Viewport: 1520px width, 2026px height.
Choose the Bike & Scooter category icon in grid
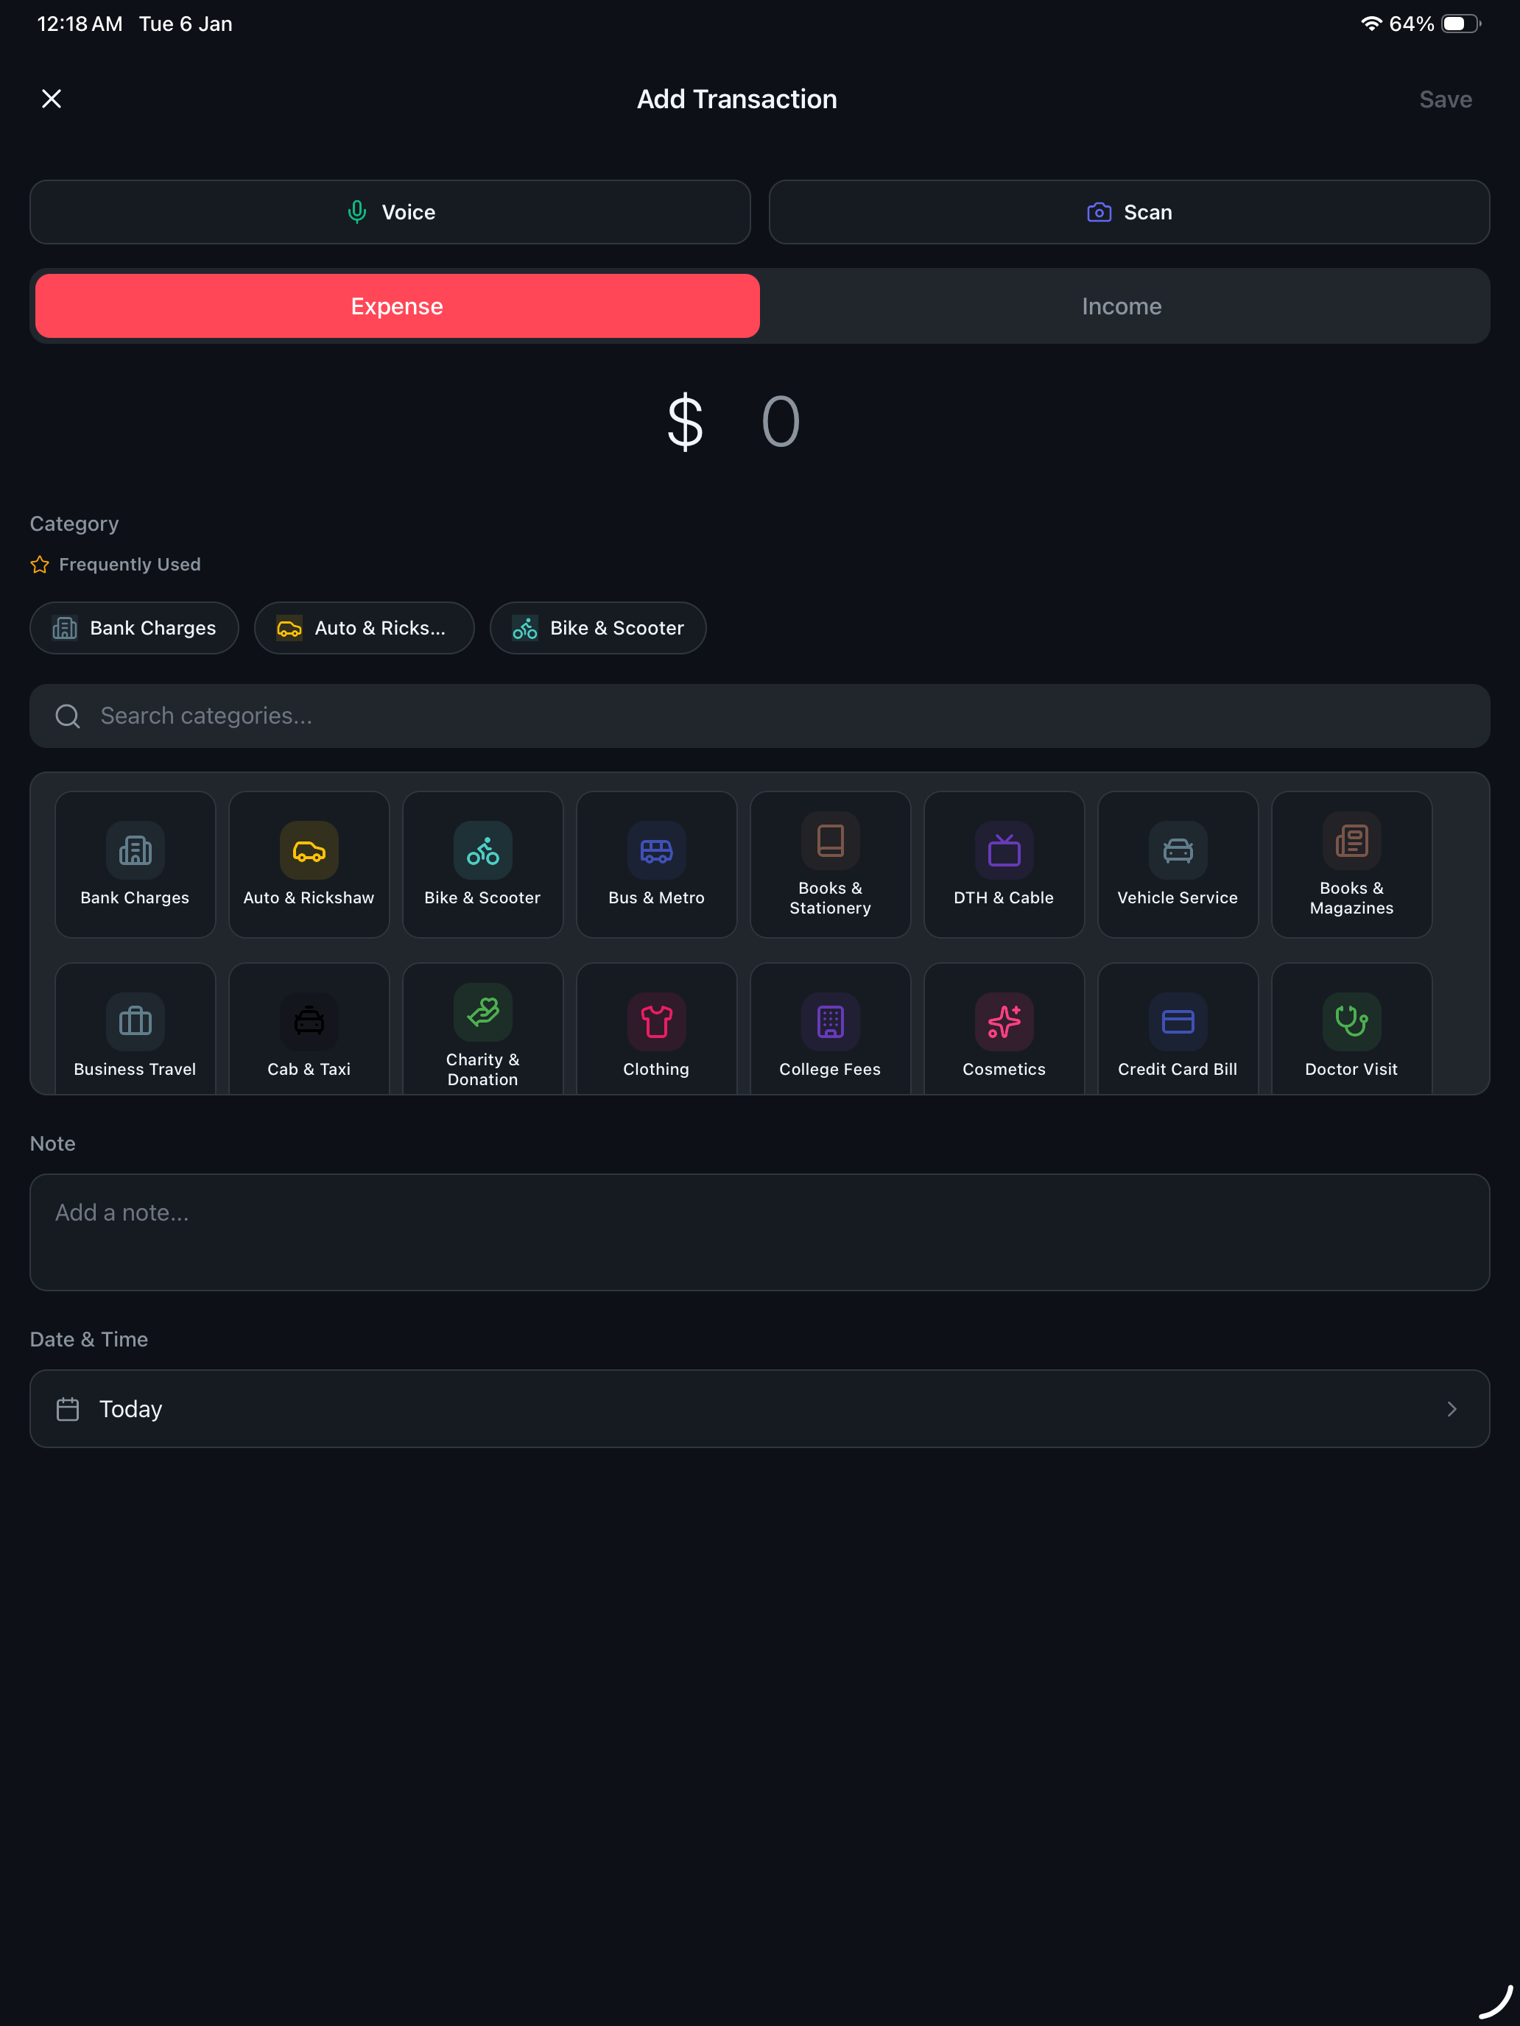click(x=483, y=850)
